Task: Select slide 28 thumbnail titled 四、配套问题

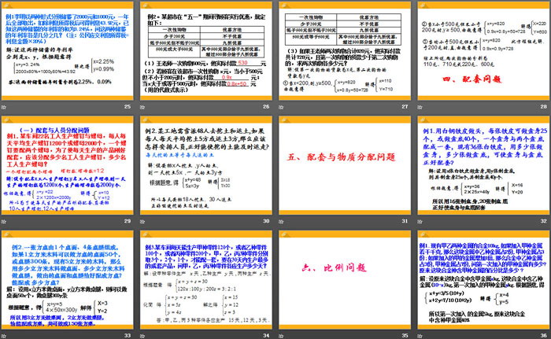Action: [x=483, y=51]
